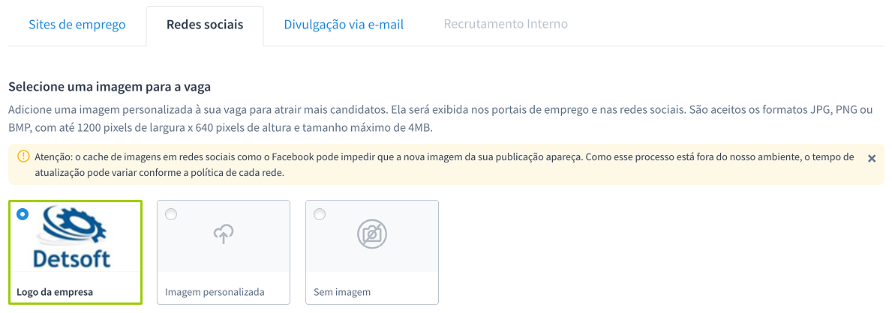Click the crossed-out camera icon

pos(372,234)
